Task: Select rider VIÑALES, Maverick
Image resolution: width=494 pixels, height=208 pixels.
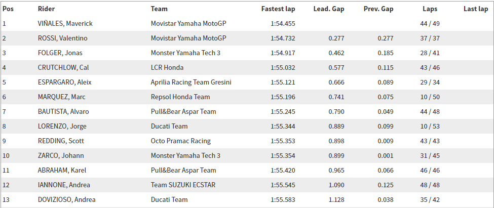Action: [65, 24]
